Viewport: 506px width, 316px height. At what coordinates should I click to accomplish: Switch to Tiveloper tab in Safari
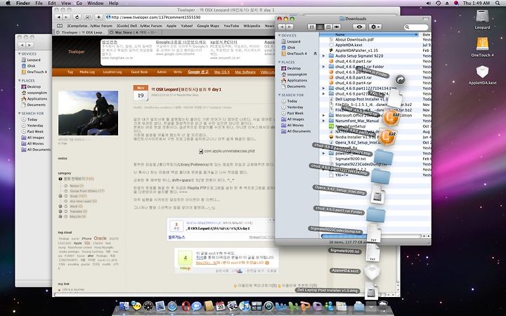[80, 32]
